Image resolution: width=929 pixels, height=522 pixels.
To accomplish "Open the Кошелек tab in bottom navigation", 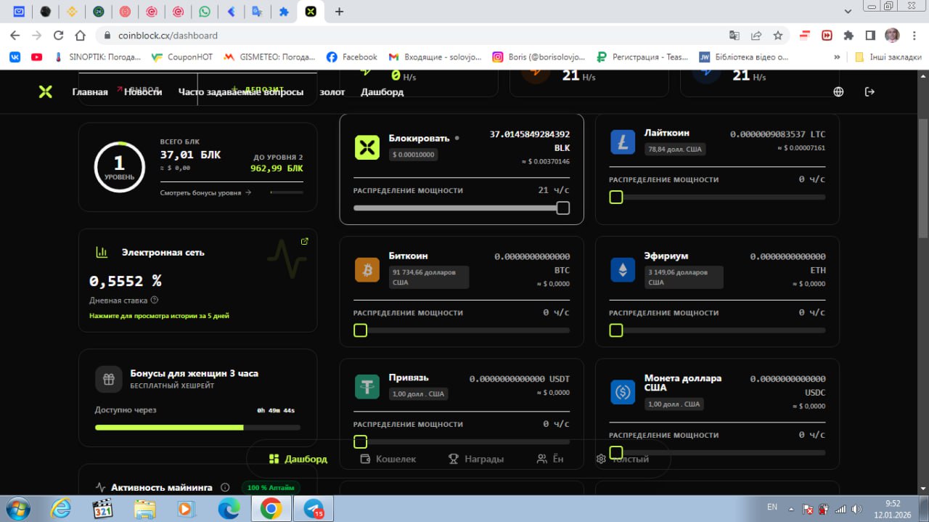I will tap(388, 459).
